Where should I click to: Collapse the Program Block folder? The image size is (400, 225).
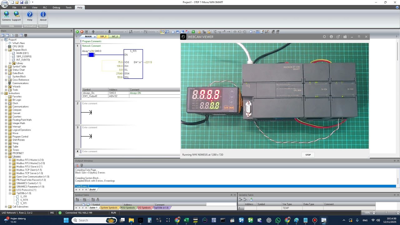point(6,50)
